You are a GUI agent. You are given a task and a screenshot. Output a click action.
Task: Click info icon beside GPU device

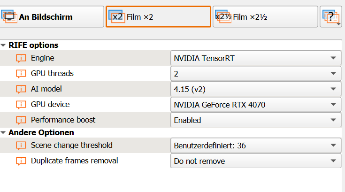[x=21, y=105]
